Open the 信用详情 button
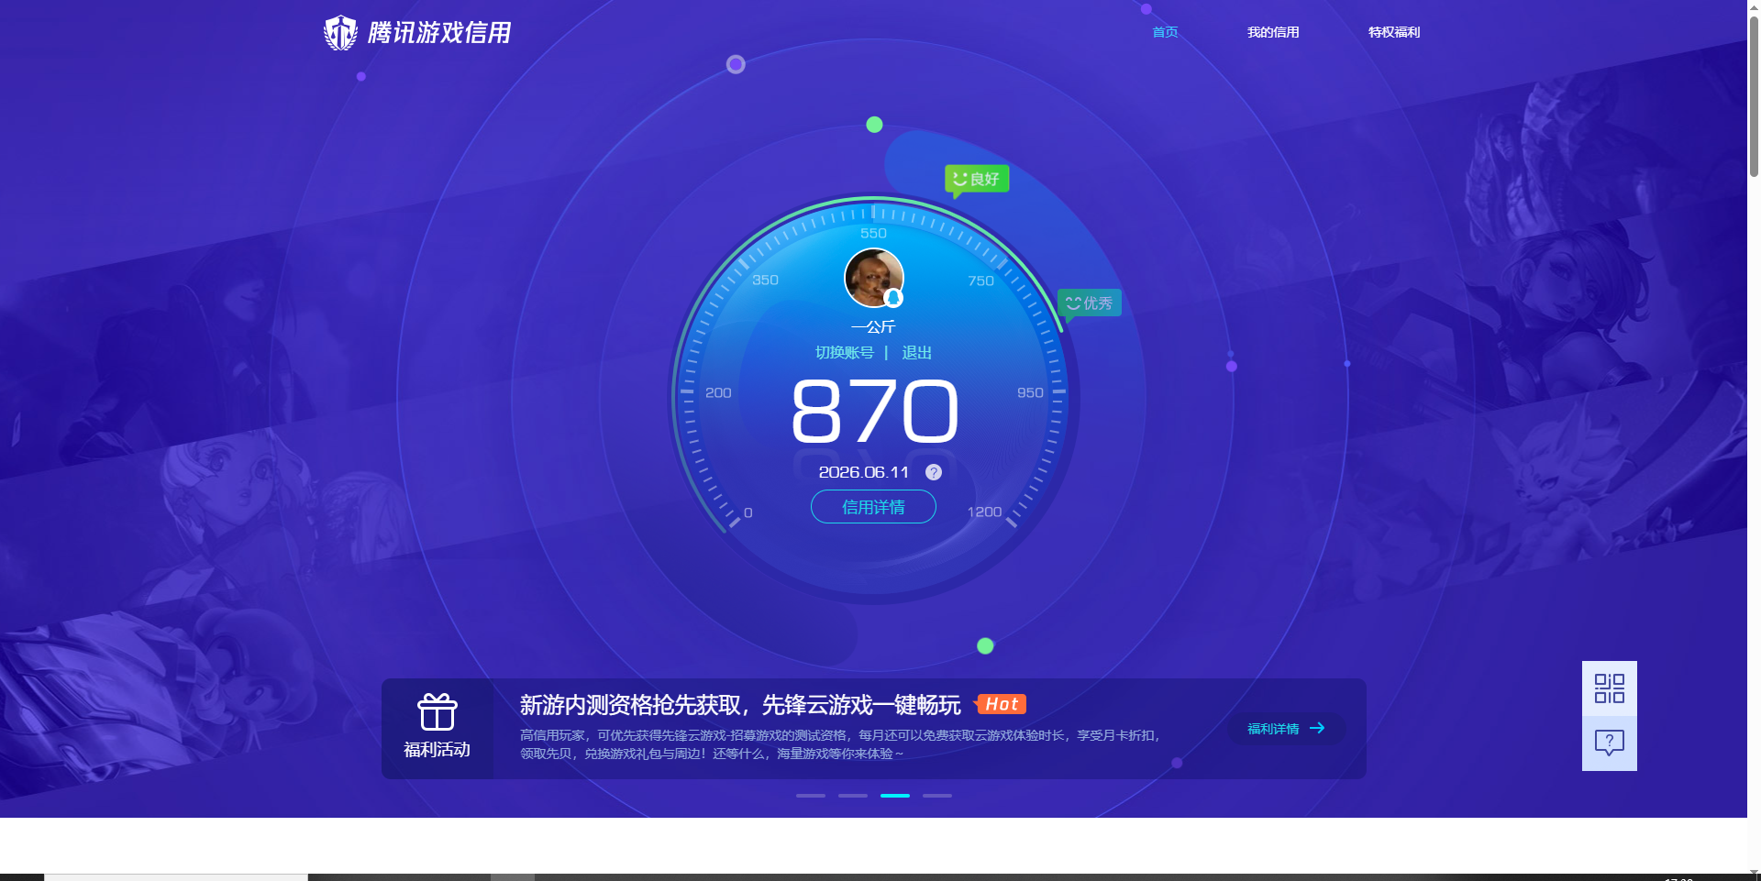Image resolution: width=1761 pixels, height=881 pixels. click(x=873, y=507)
